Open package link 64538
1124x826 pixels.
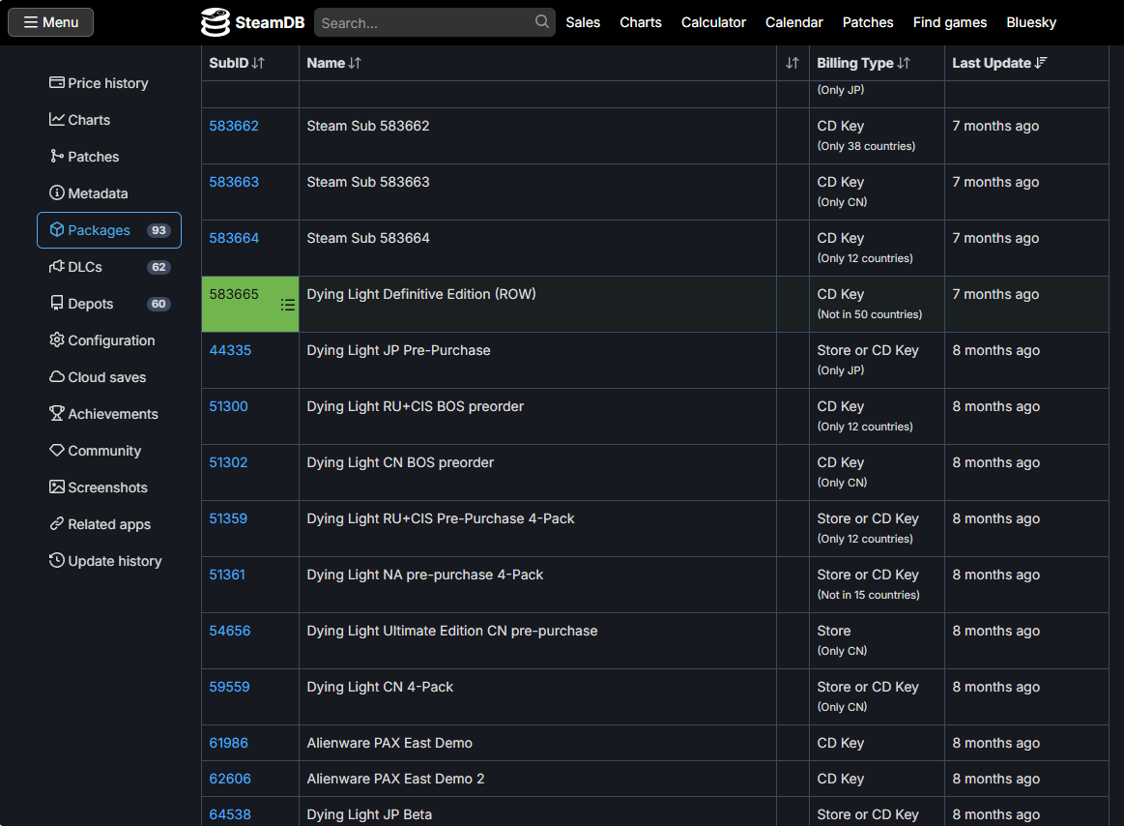(x=230, y=814)
